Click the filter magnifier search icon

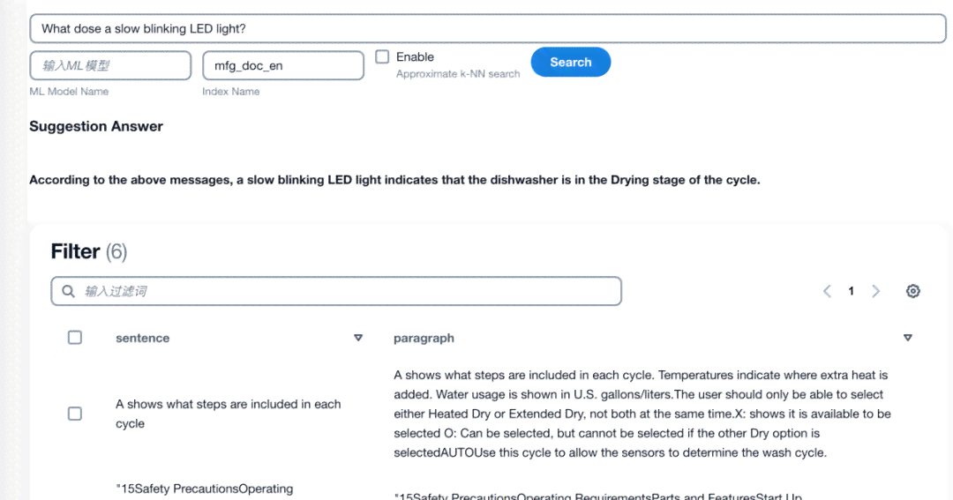coord(68,291)
